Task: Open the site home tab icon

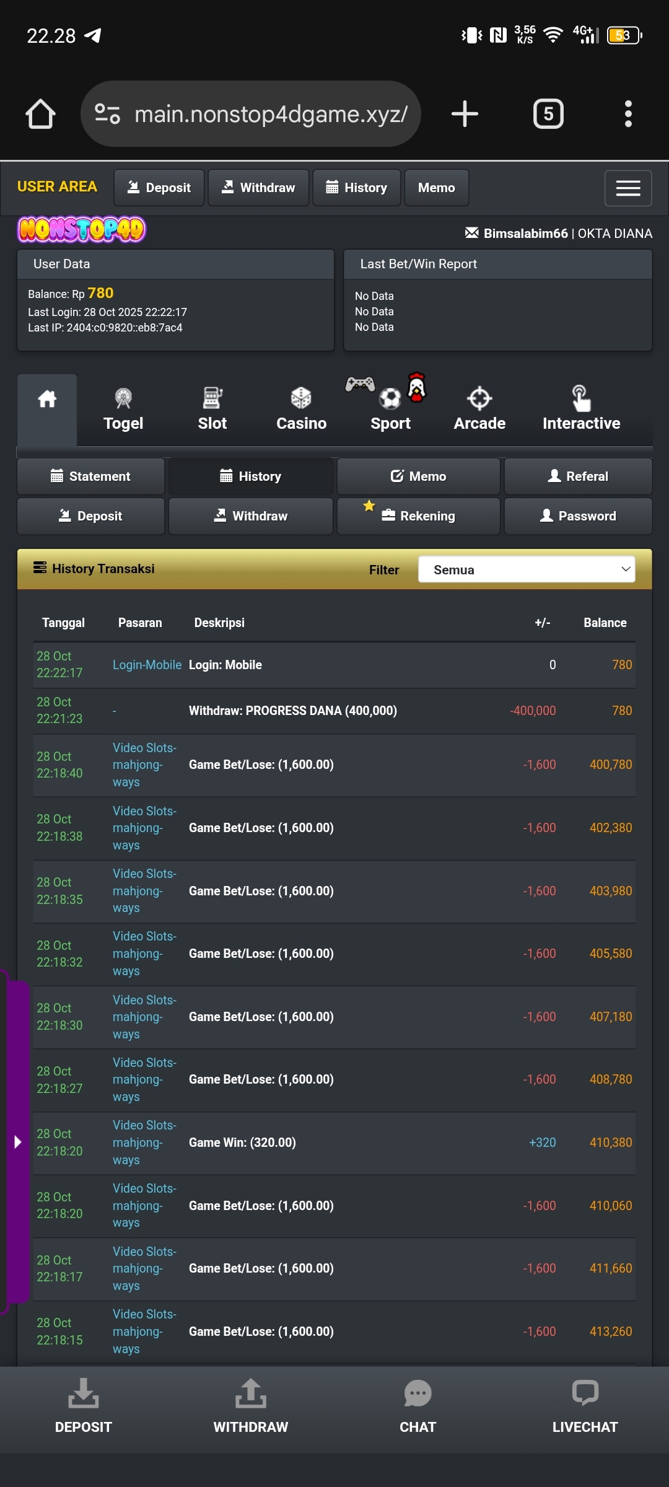Action: [x=47, y=400]
